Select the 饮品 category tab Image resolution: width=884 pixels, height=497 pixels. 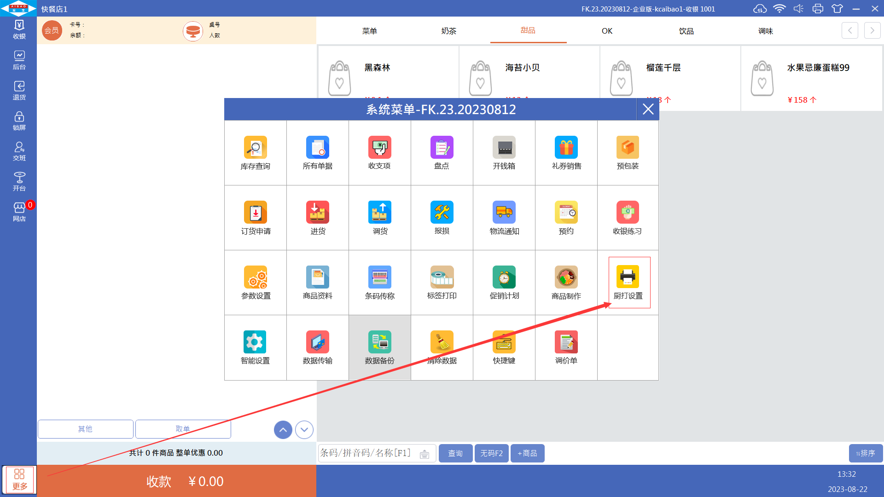coord(686,31)
